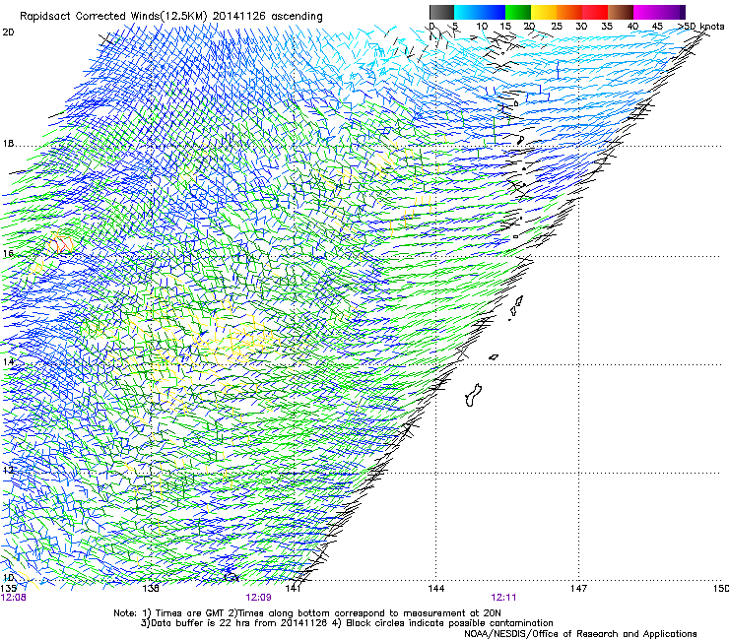Click the 141 longitude axis label
This screenshot has width=729, height=640.
(x=293, y=588)
